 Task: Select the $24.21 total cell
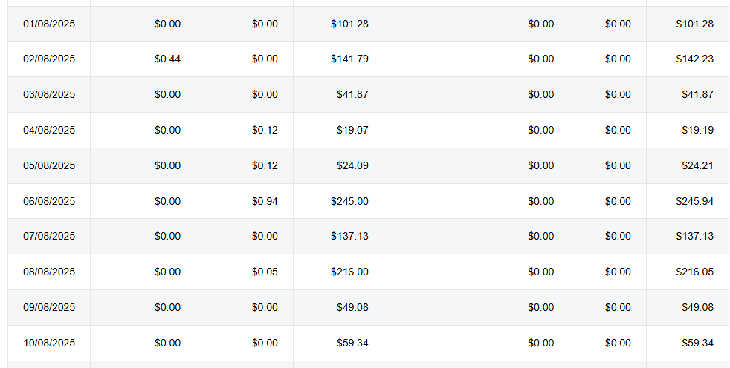(x=697, y=165)
